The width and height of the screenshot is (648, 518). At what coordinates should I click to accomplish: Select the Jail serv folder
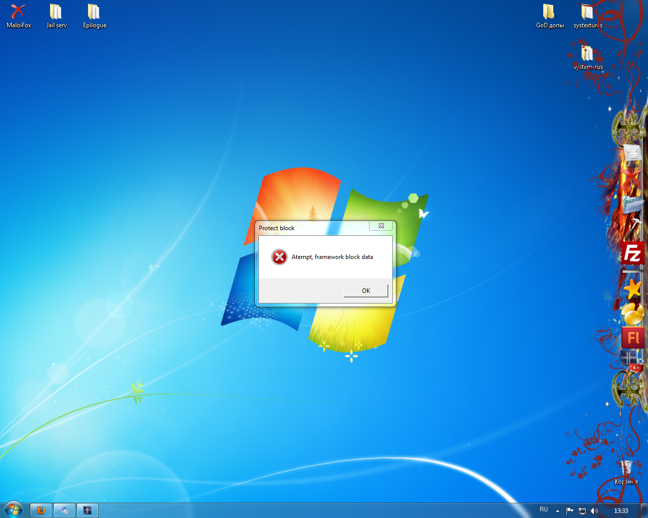click(56, 16)
